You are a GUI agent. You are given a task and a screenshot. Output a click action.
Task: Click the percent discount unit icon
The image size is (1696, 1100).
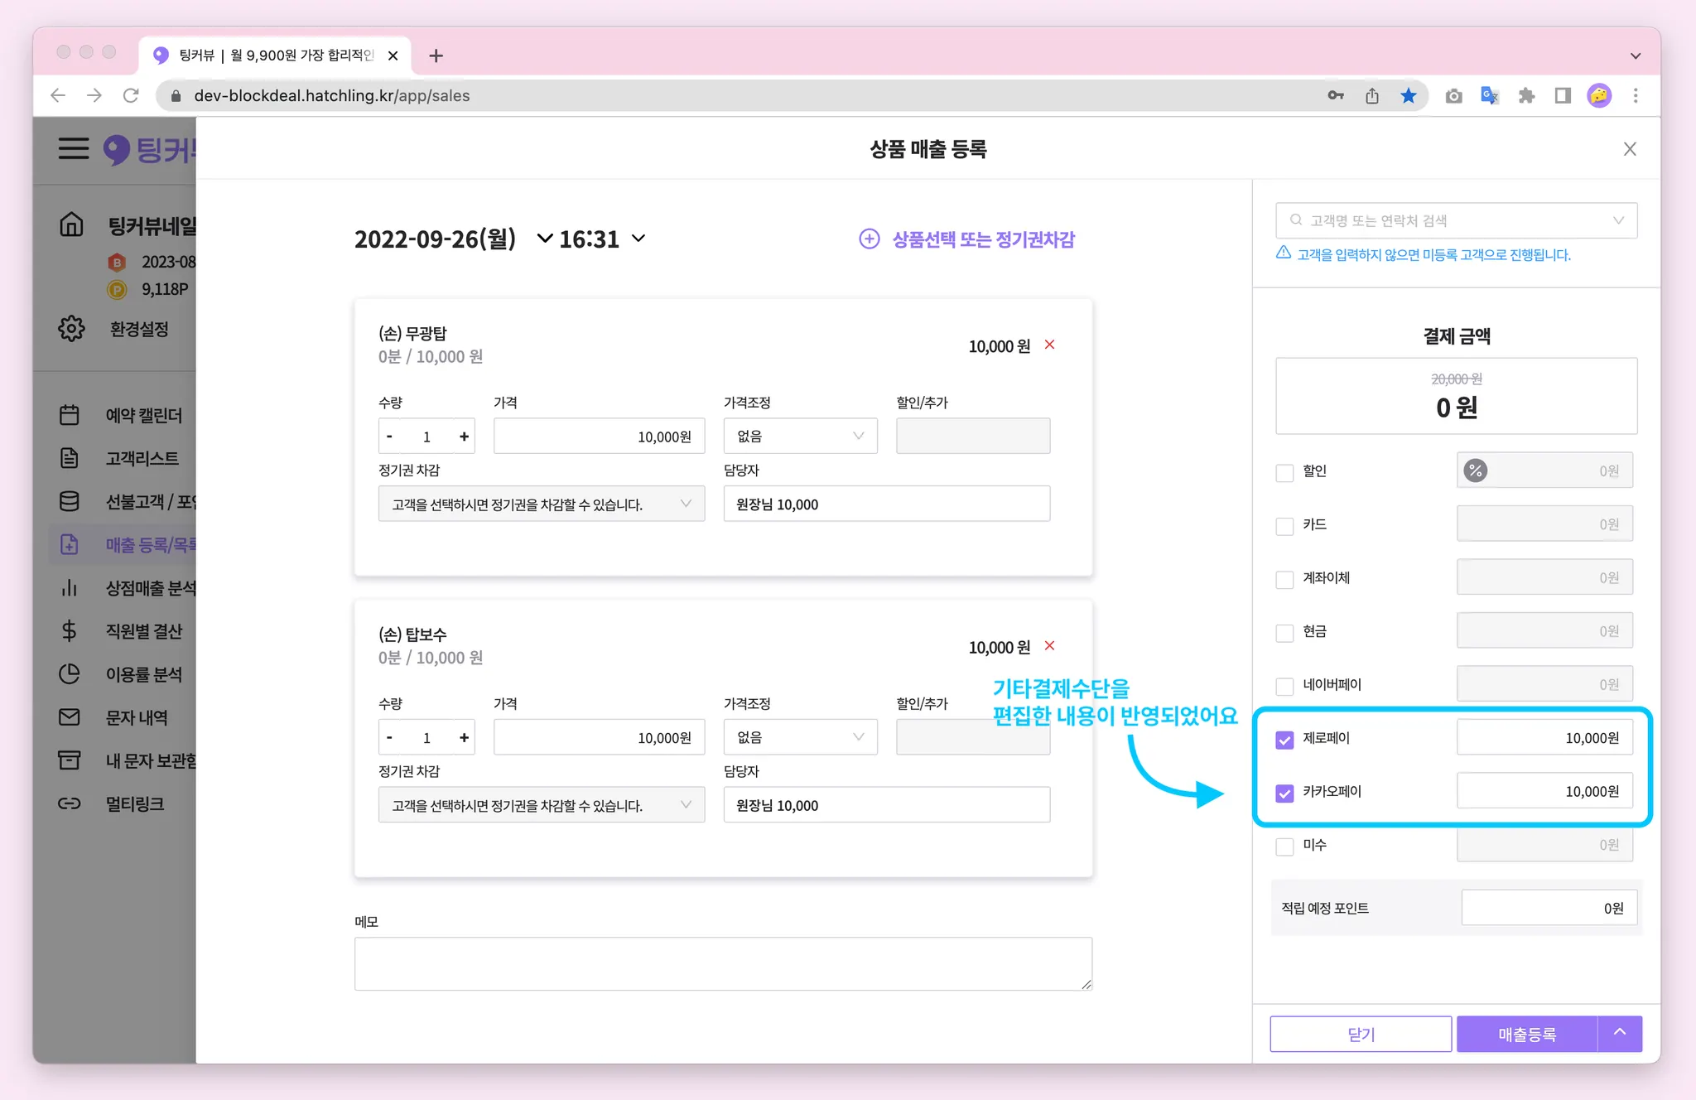click(1475, 470)
